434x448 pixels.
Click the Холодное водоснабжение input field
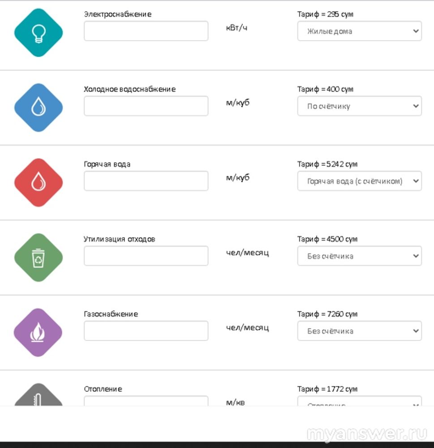(x=146, y=106)
